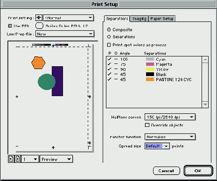Go to next page in preview
217x181 pixels.
18,159
